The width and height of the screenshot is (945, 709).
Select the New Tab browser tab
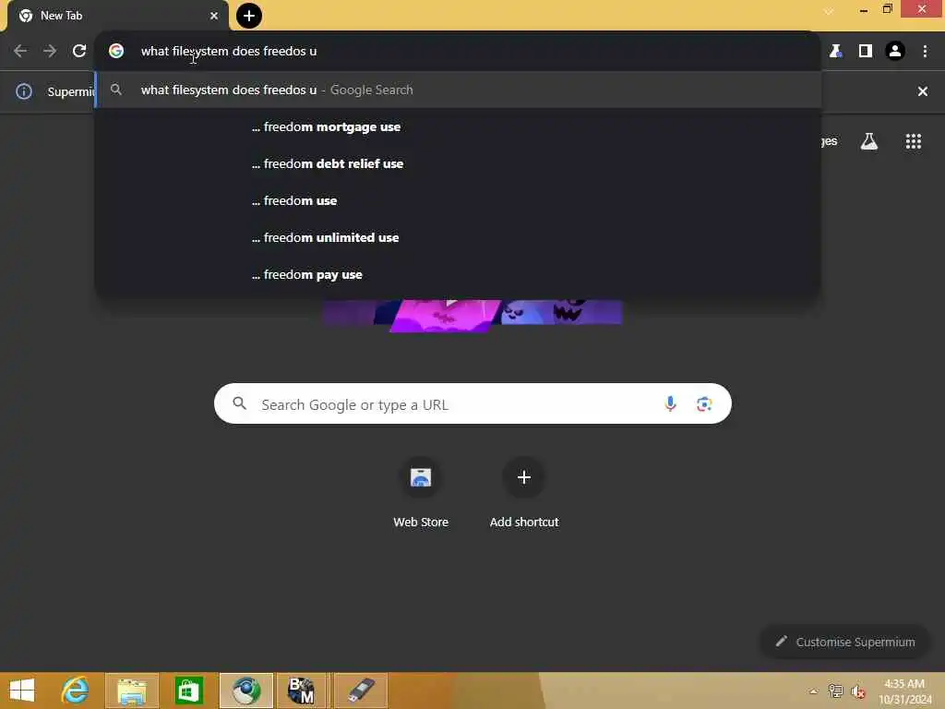117,16
